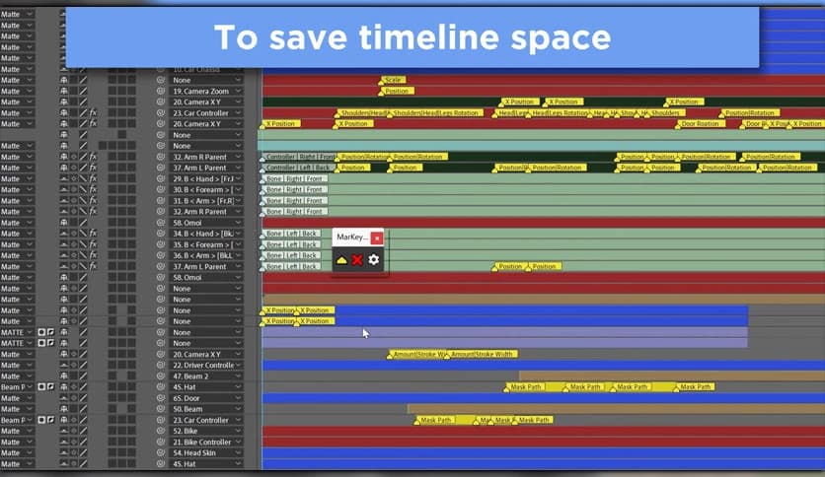This screenshot has height=477, width=825.
Task: Click the shy icon on 19. Camera Zoom row
Action: (x=64, y=92)
